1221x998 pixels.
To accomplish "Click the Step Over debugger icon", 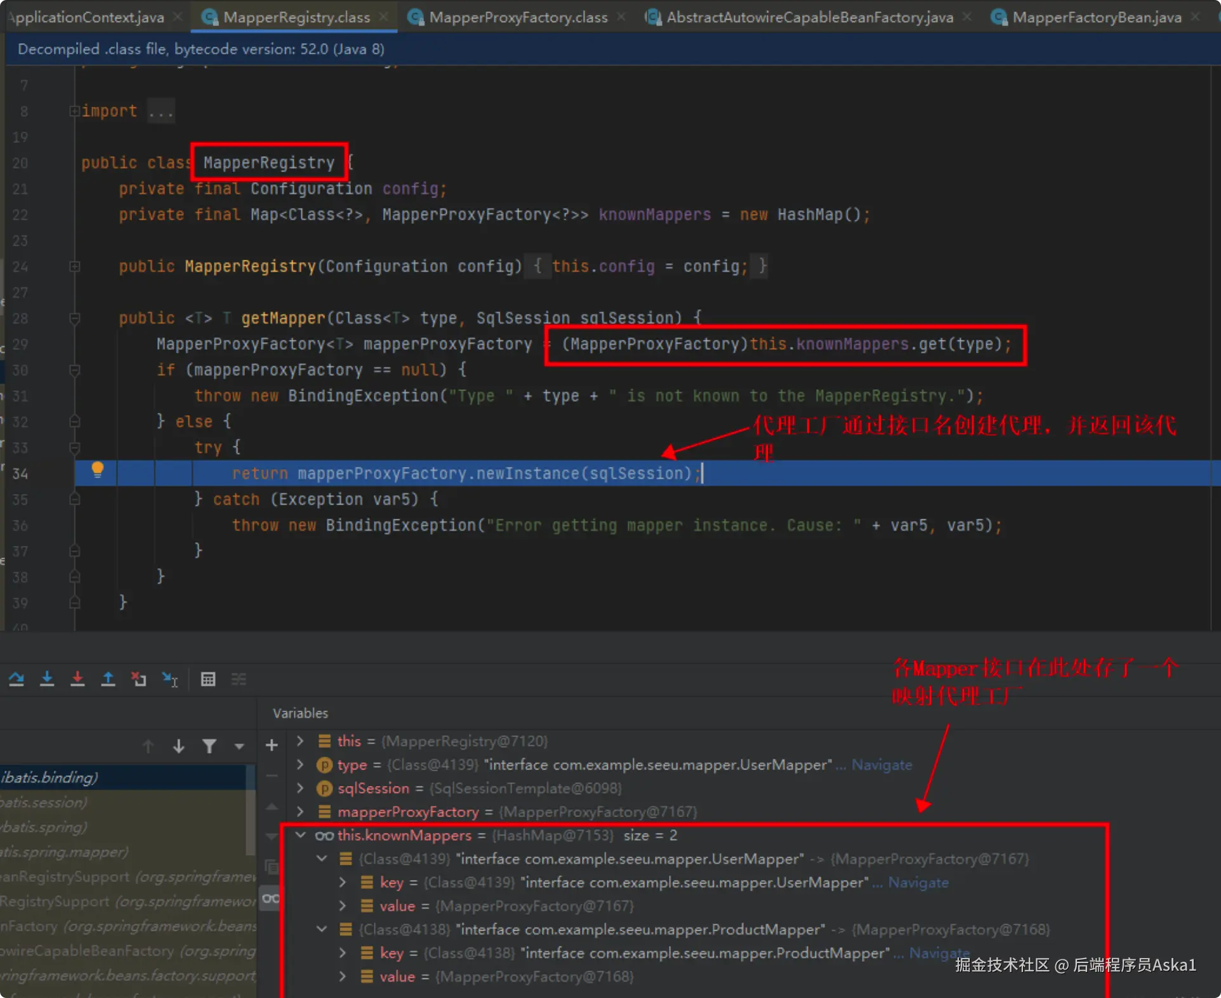I will click(16, 679).
